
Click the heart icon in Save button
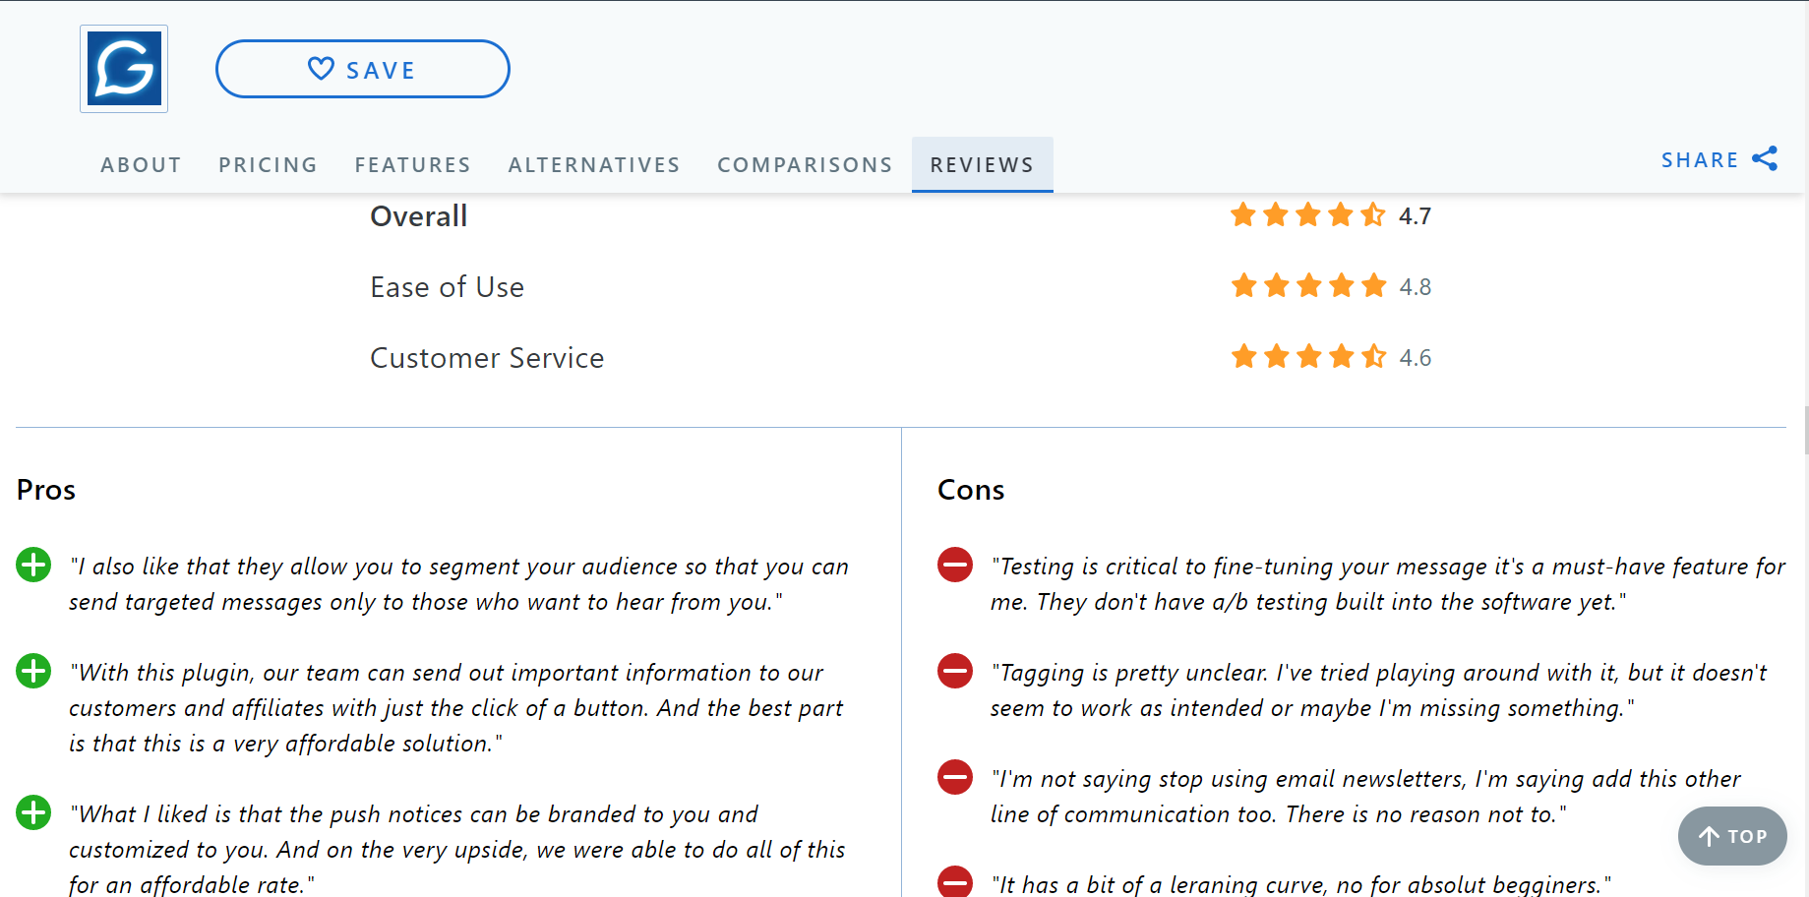[x=321, y=69]
